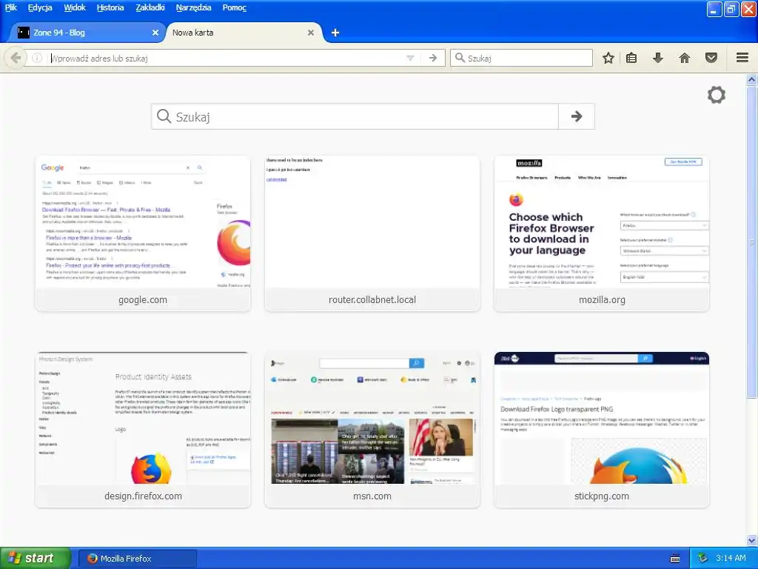Open the stickpng.com tile

[x=602, y=430]
